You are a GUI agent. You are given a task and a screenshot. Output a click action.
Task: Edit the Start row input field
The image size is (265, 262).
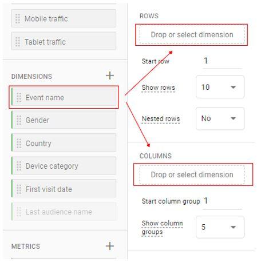pyautogui.click(x=222, y=61)
